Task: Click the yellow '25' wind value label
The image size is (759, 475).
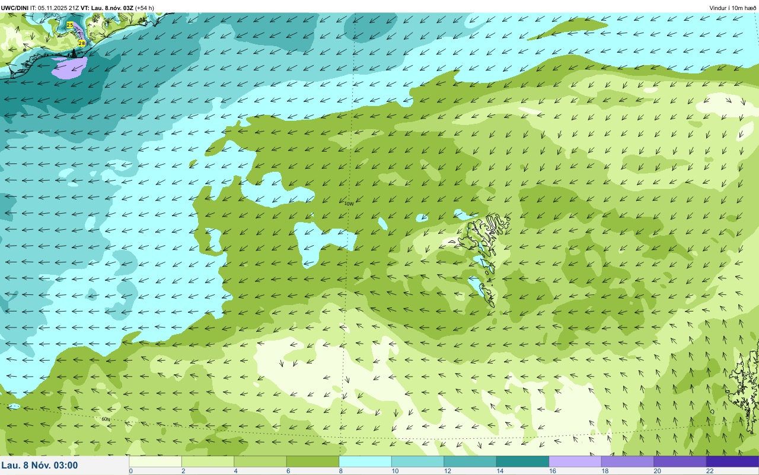Action: coord(70,25)
